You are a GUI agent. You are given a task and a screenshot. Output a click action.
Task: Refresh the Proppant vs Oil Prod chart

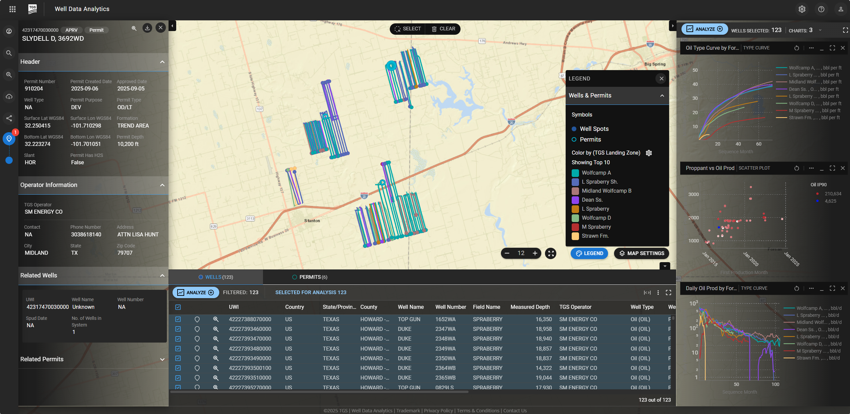[797, 168]
